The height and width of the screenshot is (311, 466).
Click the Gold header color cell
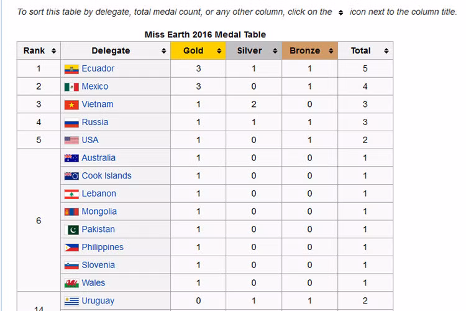click(x=198, y=51)
